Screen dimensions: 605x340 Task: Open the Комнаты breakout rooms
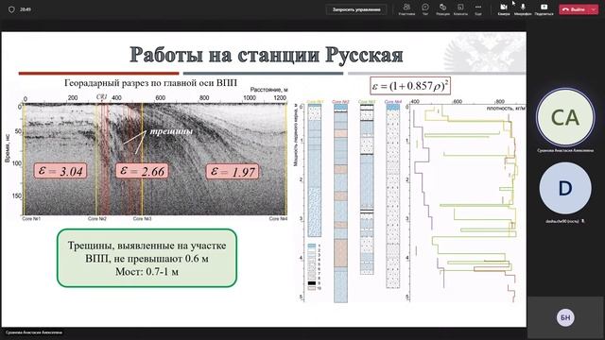(460, 9)
